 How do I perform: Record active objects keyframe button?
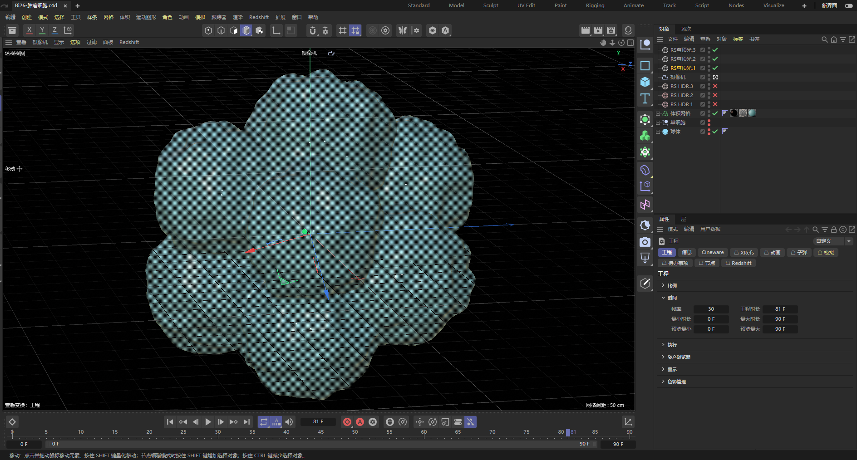coord(347,422)
